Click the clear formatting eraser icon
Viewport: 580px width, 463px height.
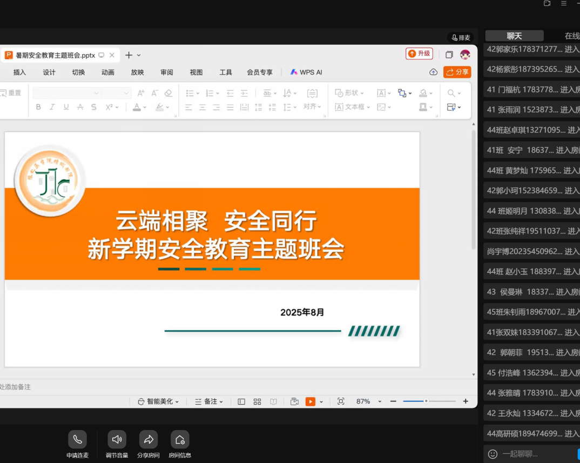pos(168,93)
